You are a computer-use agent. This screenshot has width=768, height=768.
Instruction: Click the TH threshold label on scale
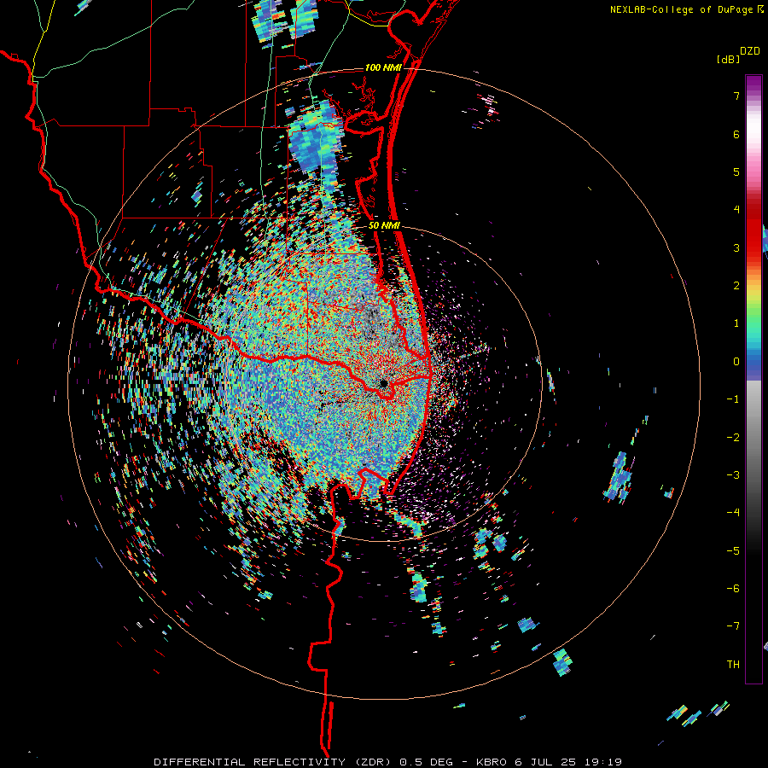click(x=733, y=665)
